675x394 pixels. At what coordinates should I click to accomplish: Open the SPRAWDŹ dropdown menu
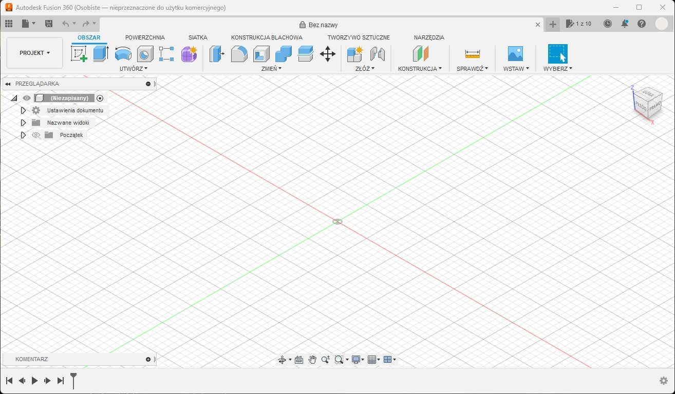[x=473, y=68]
